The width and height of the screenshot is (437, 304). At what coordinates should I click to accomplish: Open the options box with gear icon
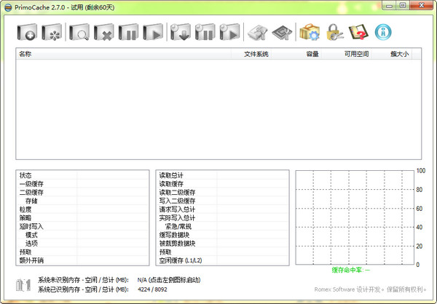pos(310,33)
